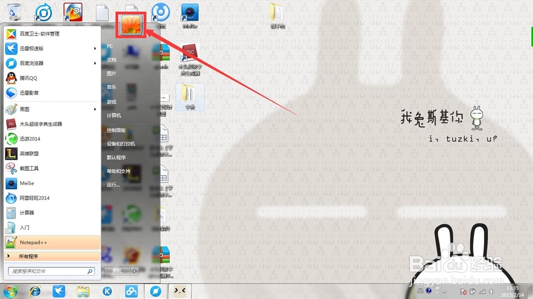Expand 迅雷极速版 jump list arrow
This screenshot has height=299, width=533.
pos(95,48)
